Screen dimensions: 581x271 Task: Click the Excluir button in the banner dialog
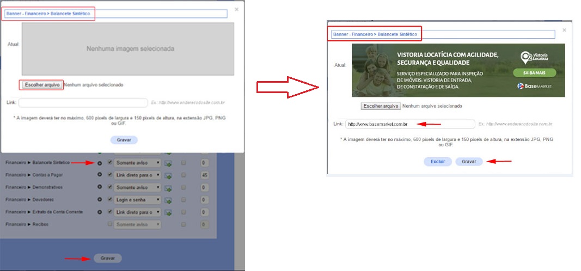pos(438,162)
